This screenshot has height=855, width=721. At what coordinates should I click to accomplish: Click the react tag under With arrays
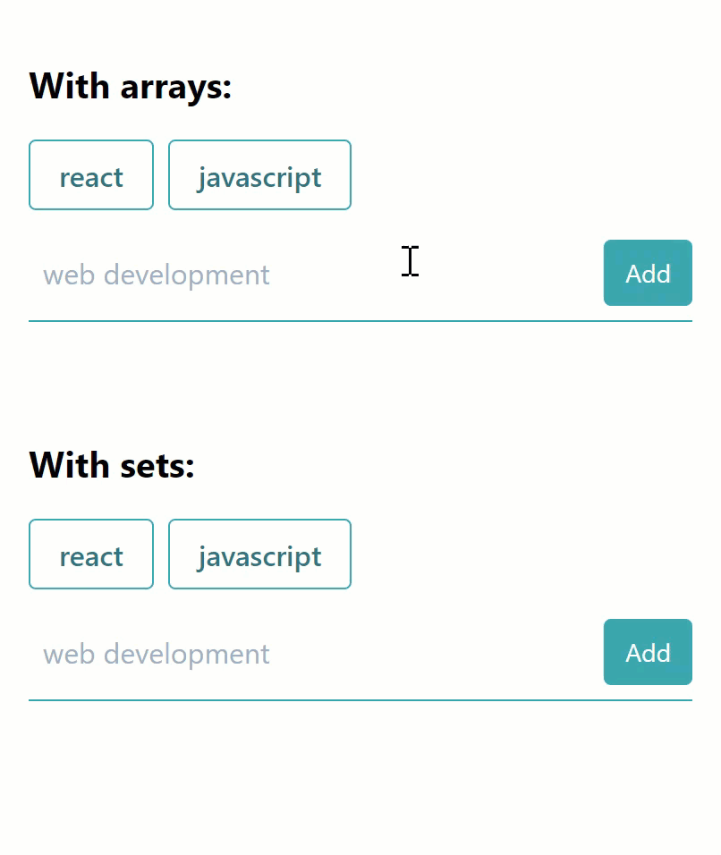pyautogui.click(x=91, y=175)
